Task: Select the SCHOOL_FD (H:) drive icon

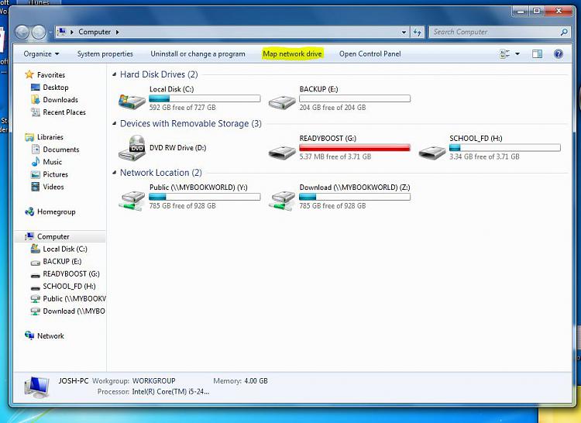Action: (432, 151)
